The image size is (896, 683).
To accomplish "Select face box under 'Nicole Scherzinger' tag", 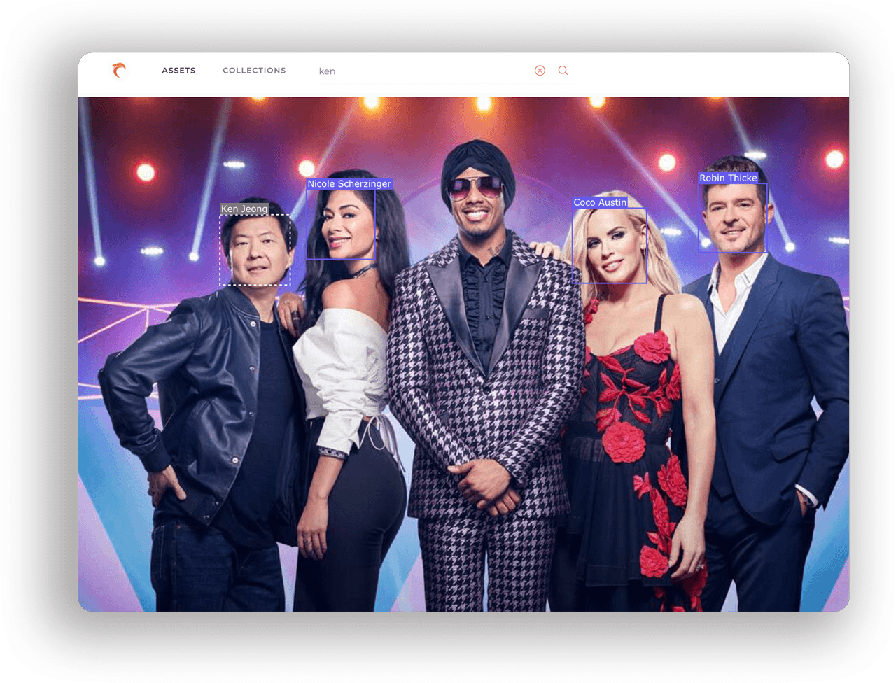I will pyautogui.click(x=341, y=225).
